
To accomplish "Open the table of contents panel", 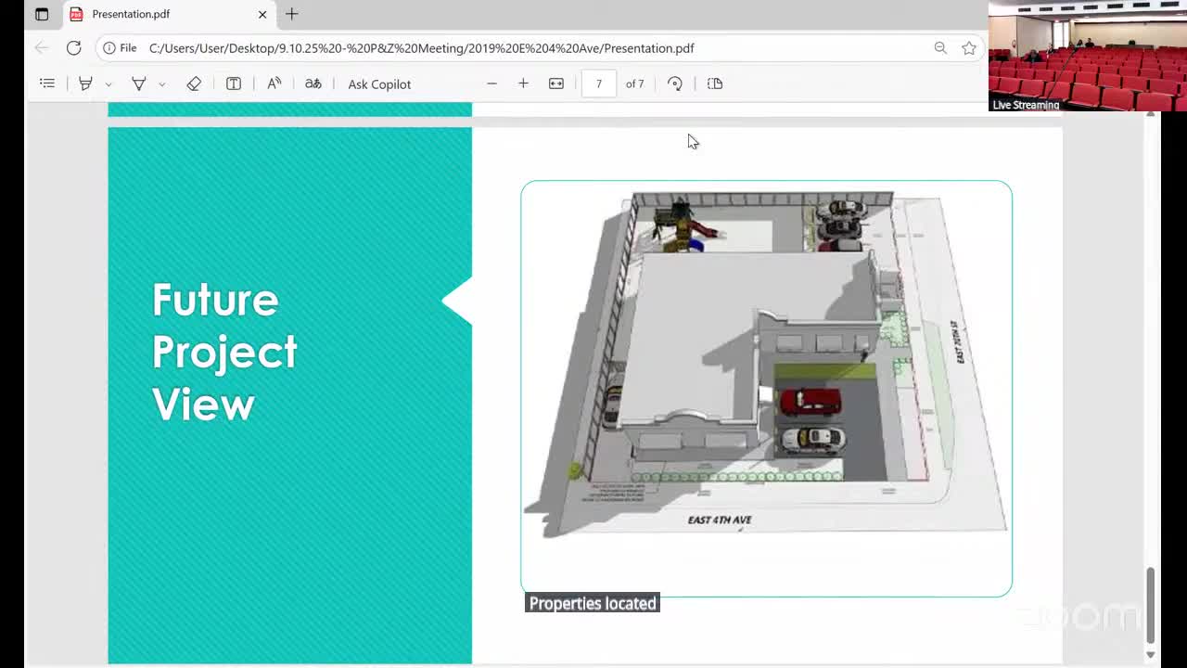I will click(x=47, y=83).
